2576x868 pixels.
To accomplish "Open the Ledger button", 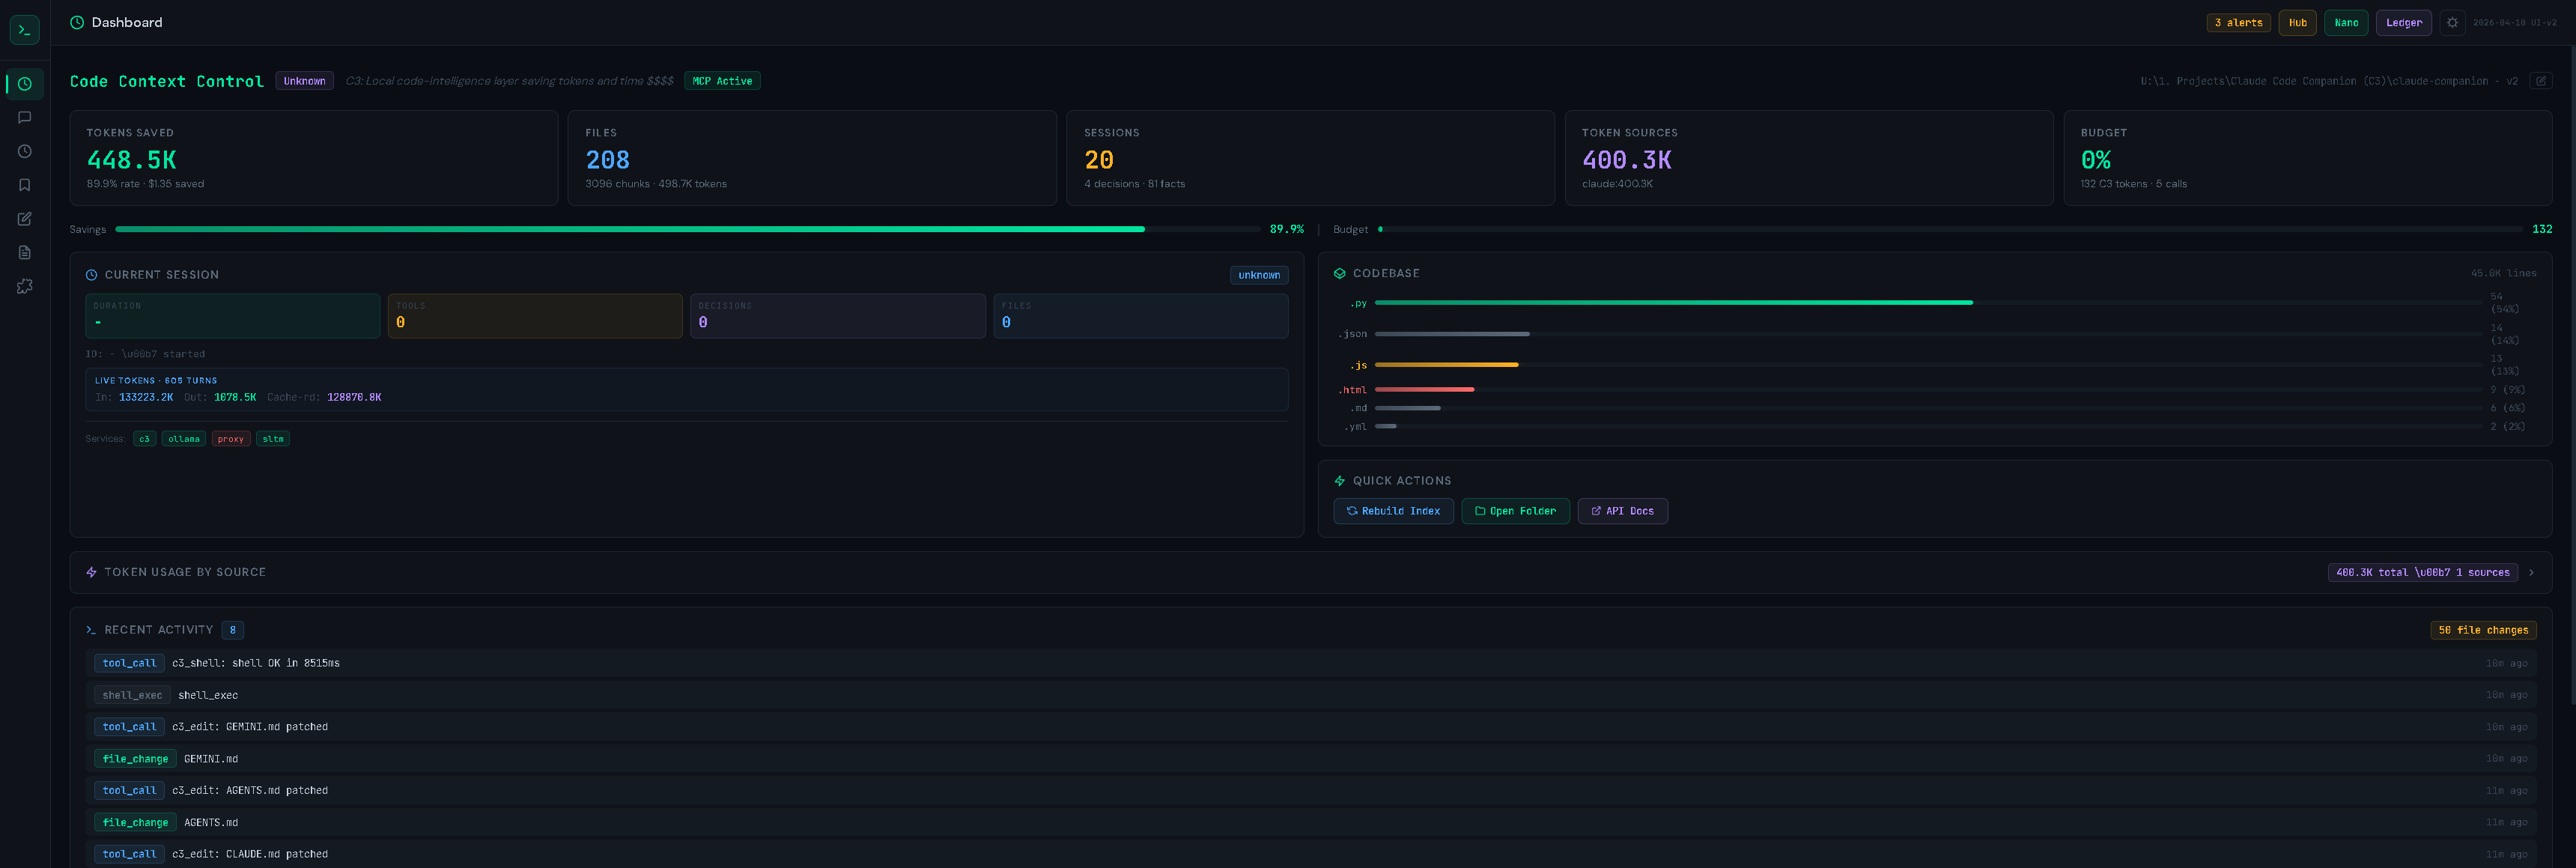I will 2403,23.
